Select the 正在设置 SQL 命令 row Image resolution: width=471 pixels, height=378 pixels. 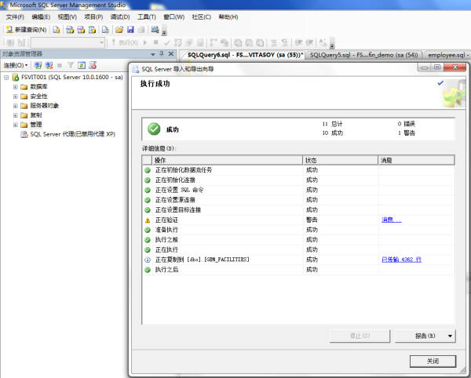[x=298, y=191]
